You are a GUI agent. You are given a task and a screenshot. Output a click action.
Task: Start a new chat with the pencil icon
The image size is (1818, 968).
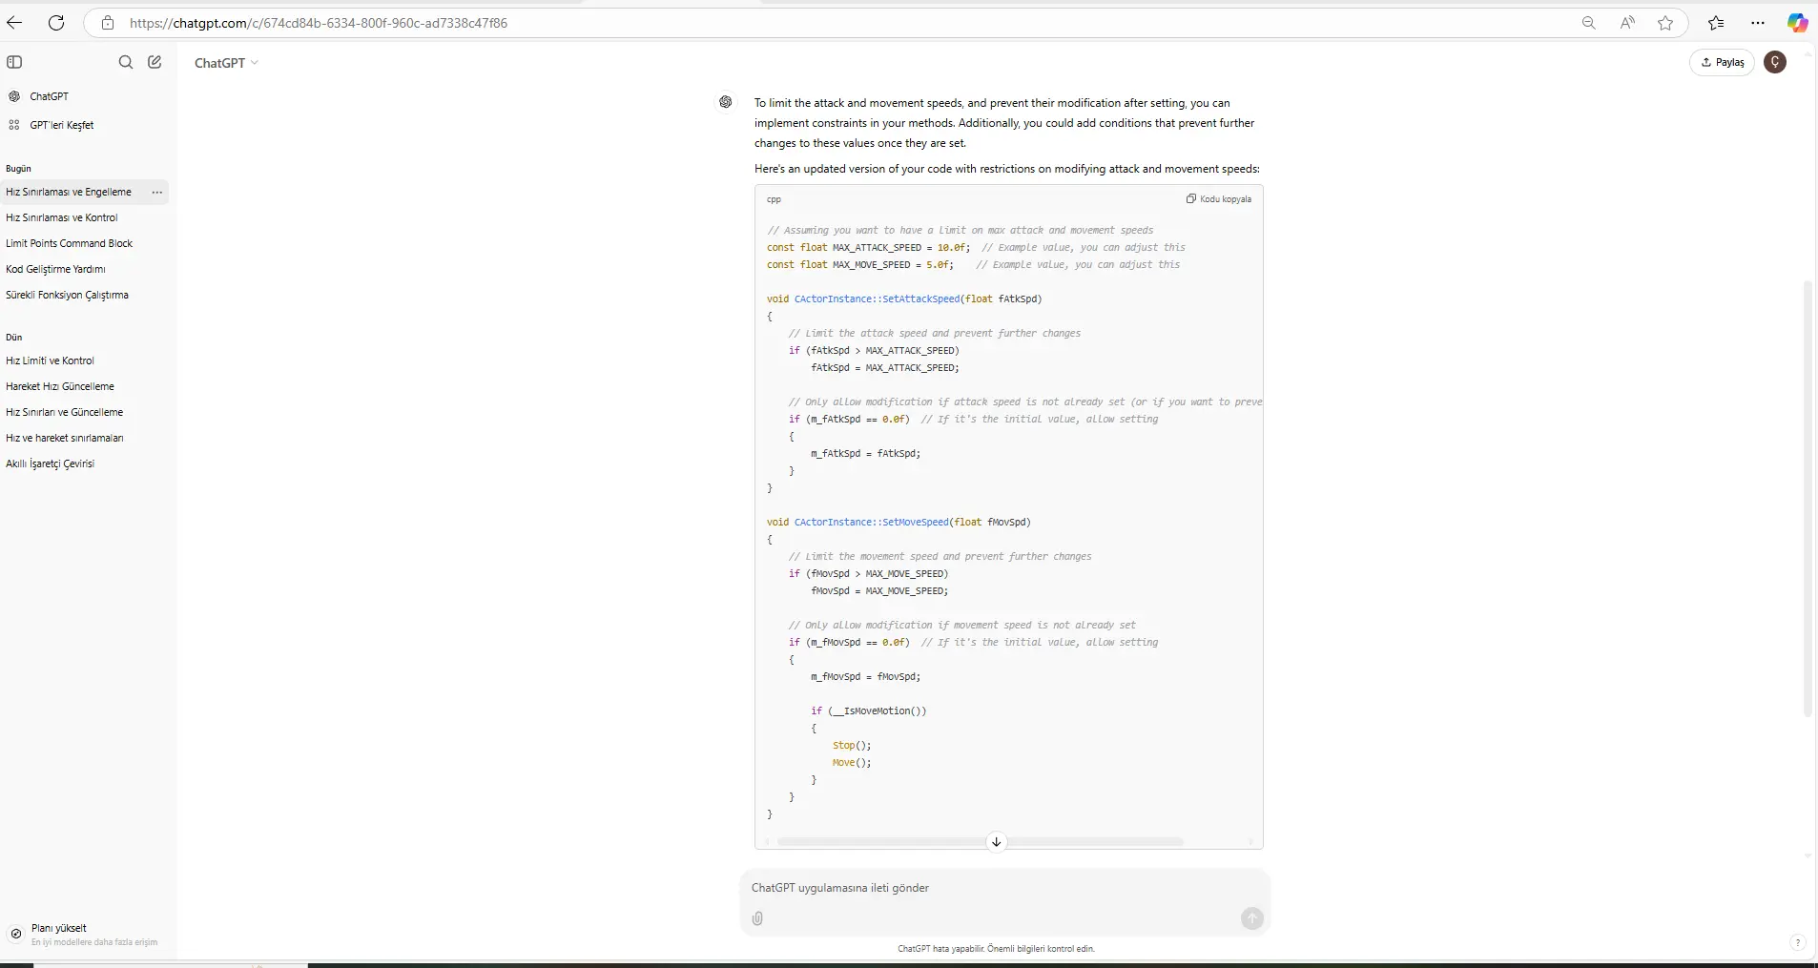pos(155,62)
